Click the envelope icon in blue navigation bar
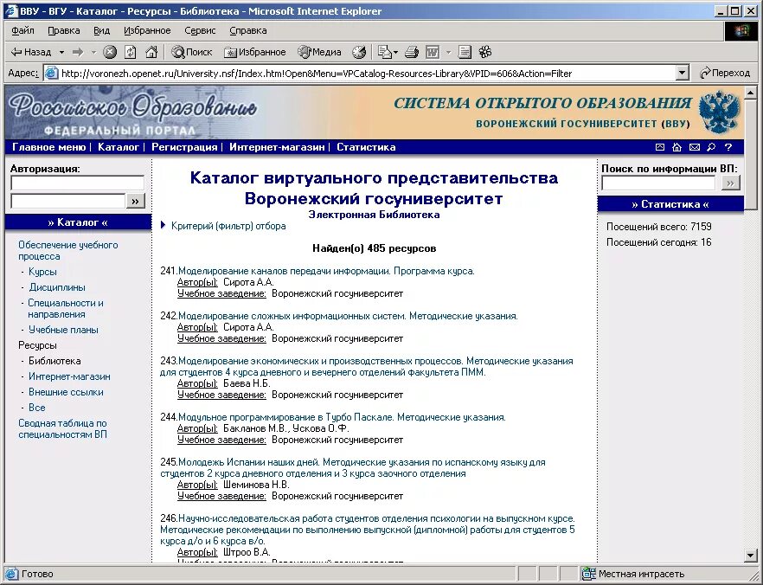Image resolution: width=763 pixels, height=585 pixels. click(x=695, y=147)
